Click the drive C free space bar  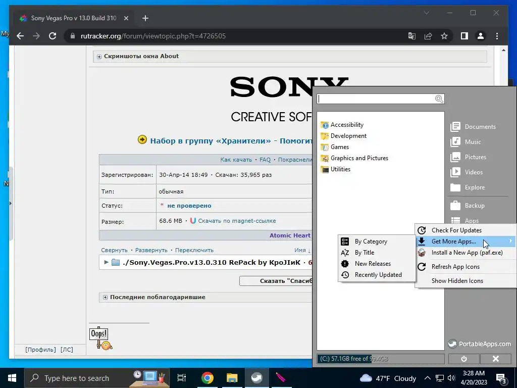[381, 359]
